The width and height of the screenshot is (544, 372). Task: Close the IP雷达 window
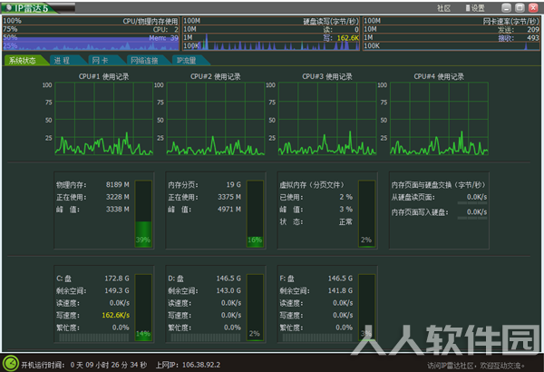click(533, 7)
